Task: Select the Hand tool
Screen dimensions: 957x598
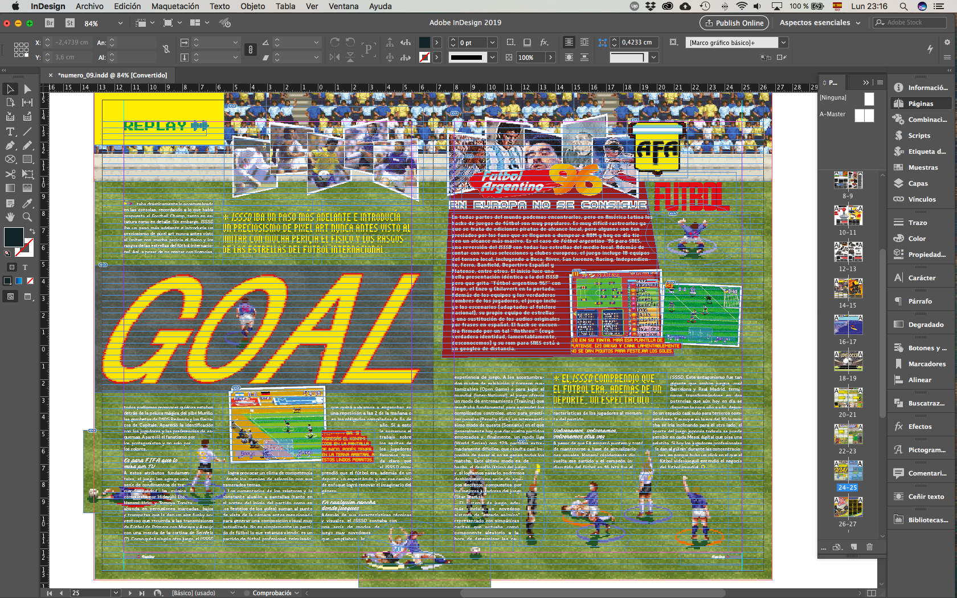Action: tap(10, 217)
